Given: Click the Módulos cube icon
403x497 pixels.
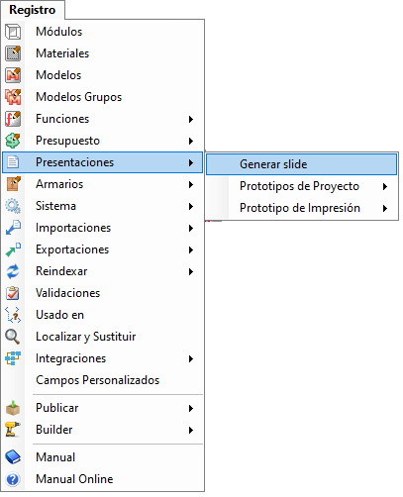Looking at the screenshot, I should 13,32.
